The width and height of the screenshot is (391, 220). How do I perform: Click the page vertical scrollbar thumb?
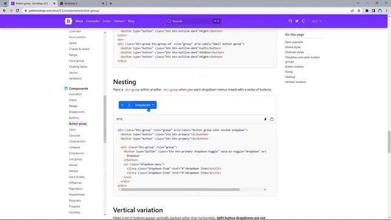pos(389,142)
